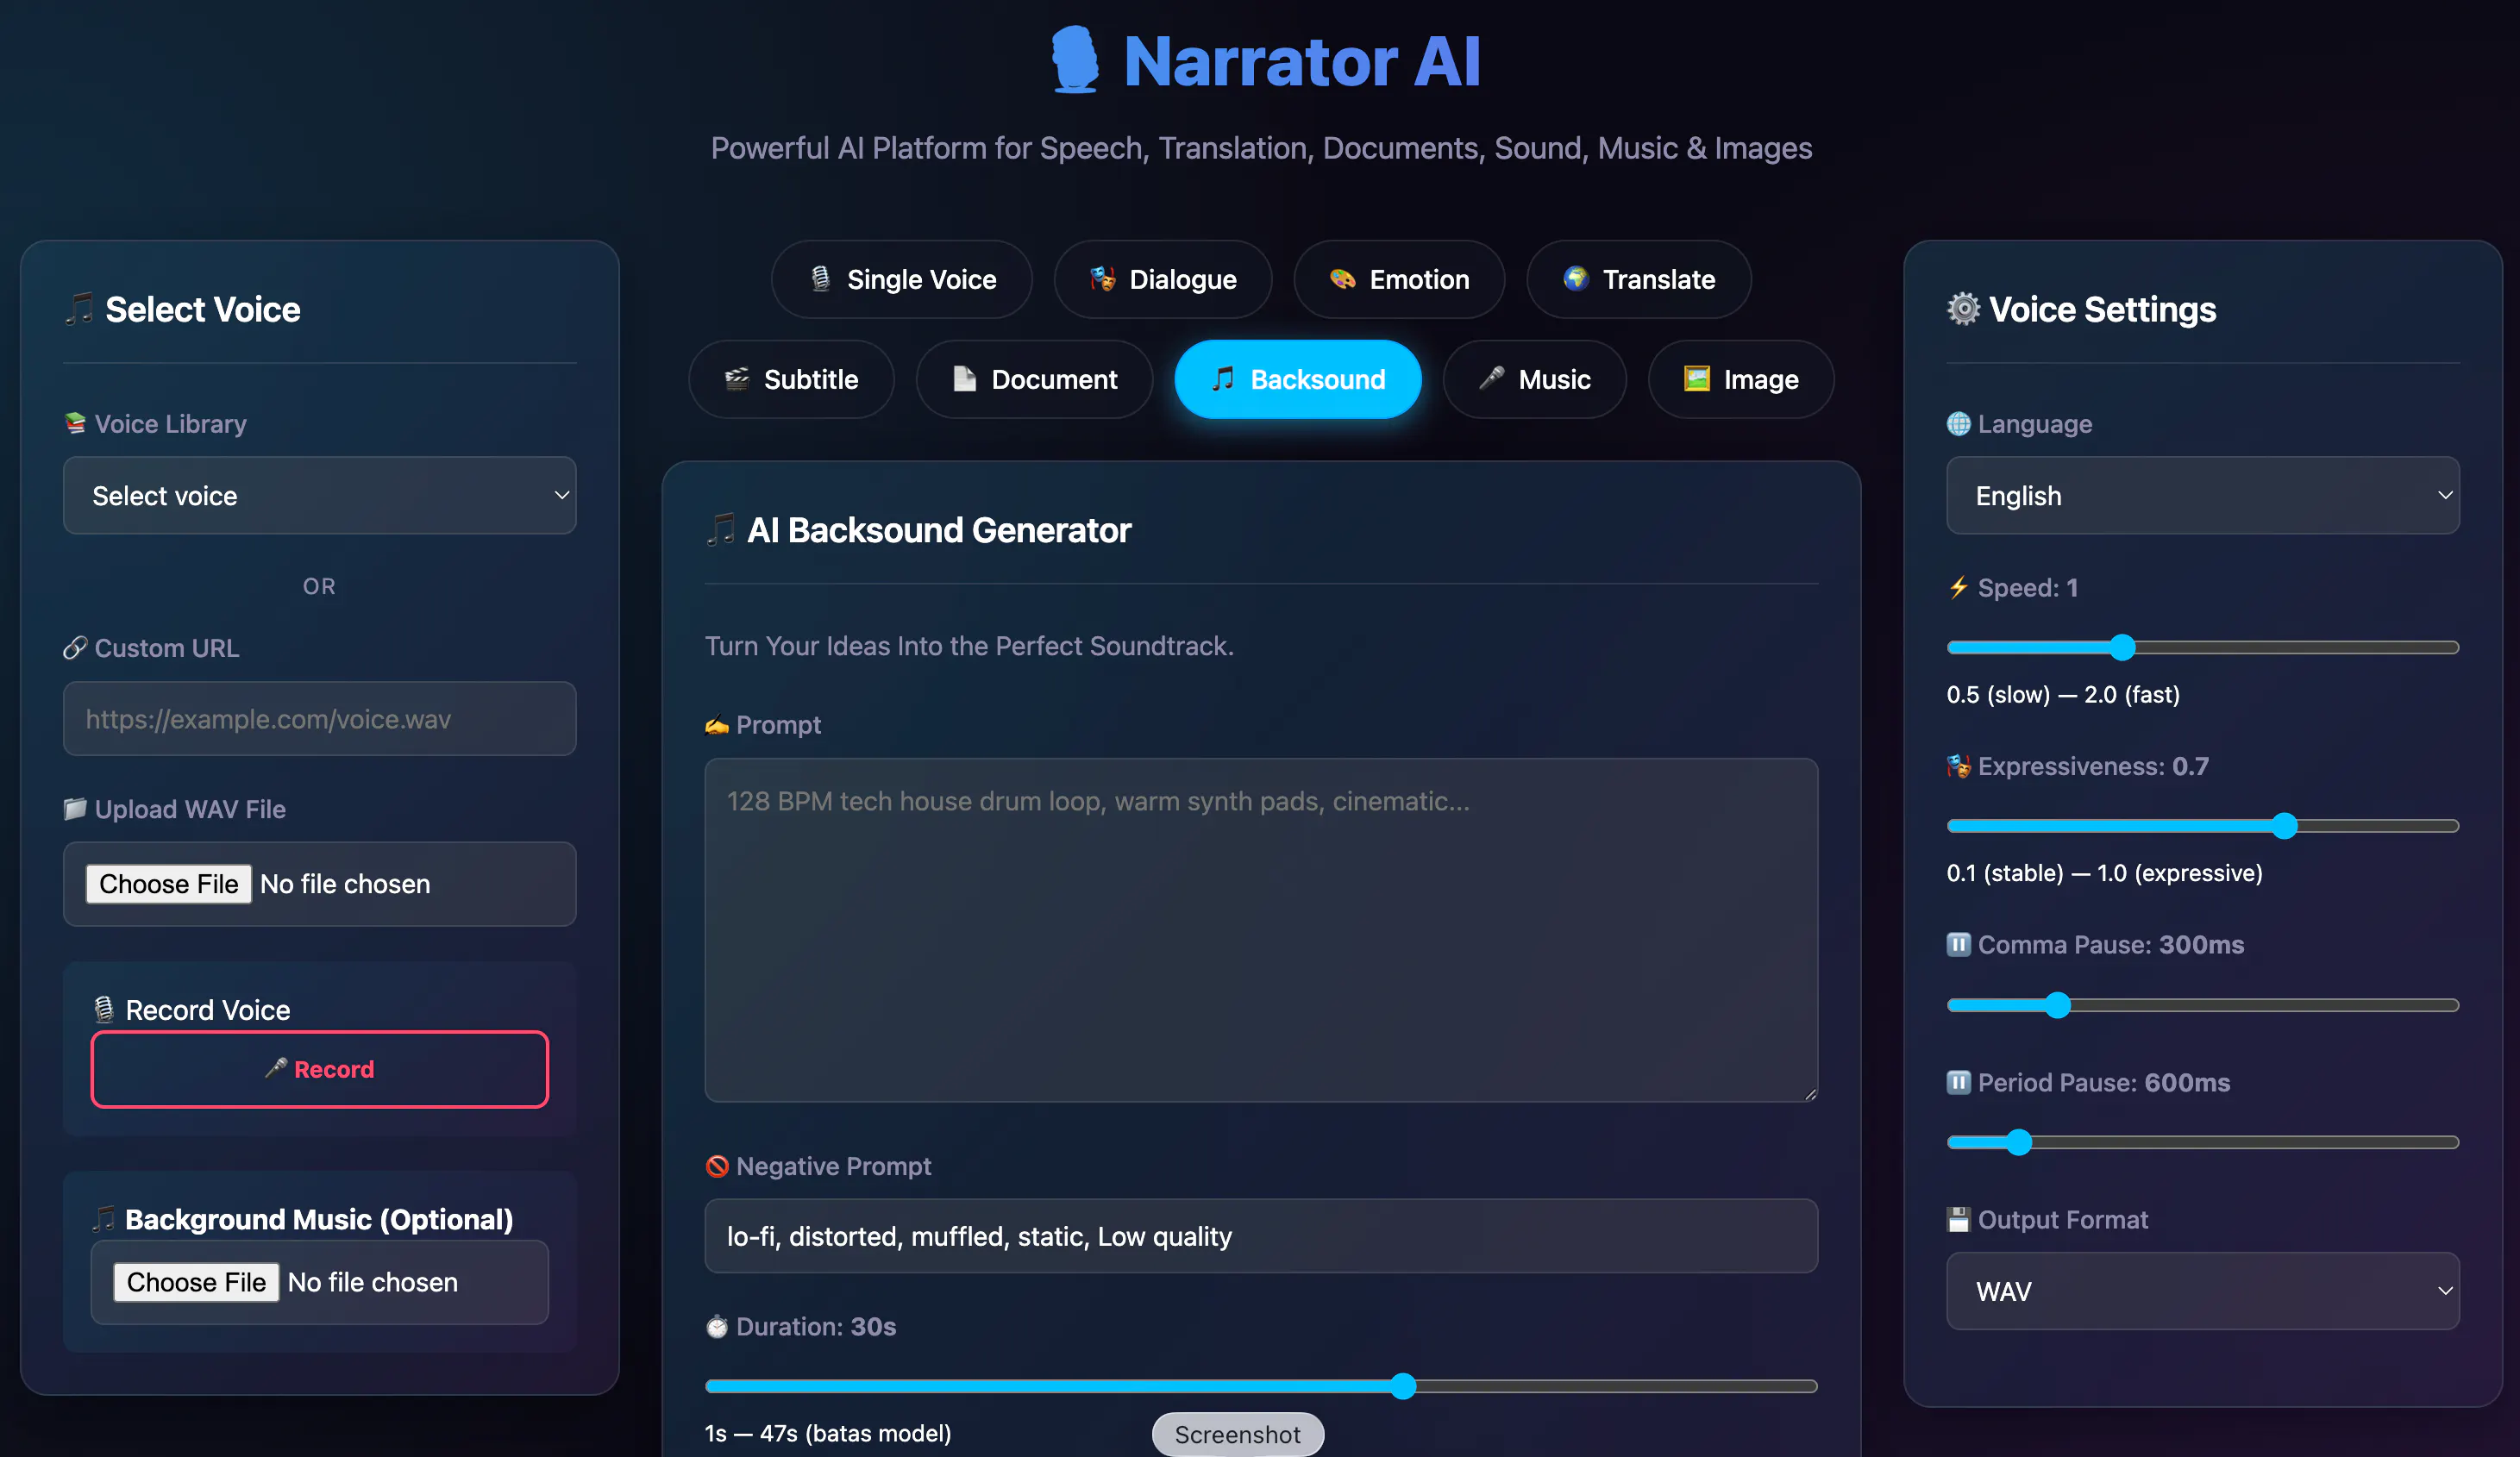The image size is (2520, 1457).
Task: Open the Translate tab
Action: 1639,279
